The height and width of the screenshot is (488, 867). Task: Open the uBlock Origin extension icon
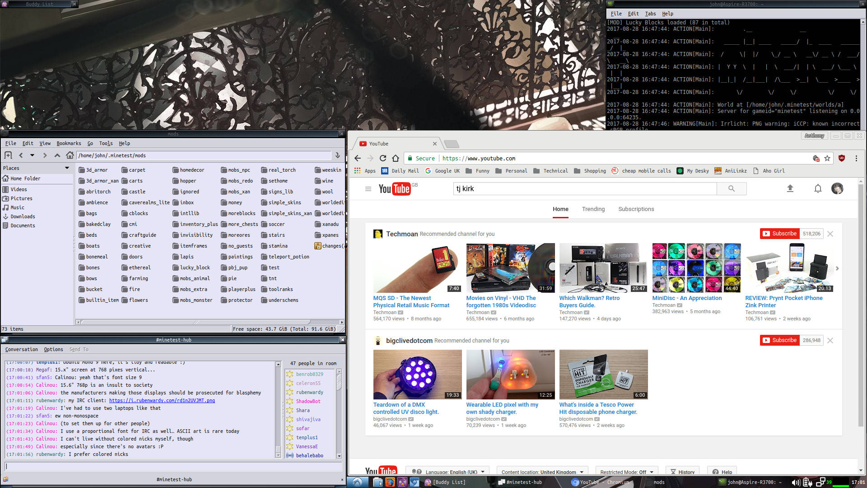(842, 158)
